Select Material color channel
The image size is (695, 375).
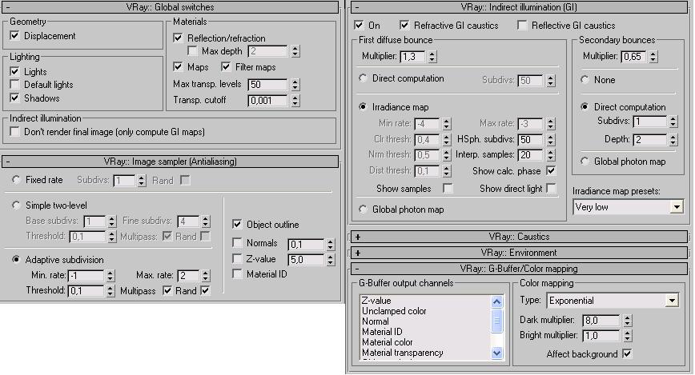click(x=387, y=342)
